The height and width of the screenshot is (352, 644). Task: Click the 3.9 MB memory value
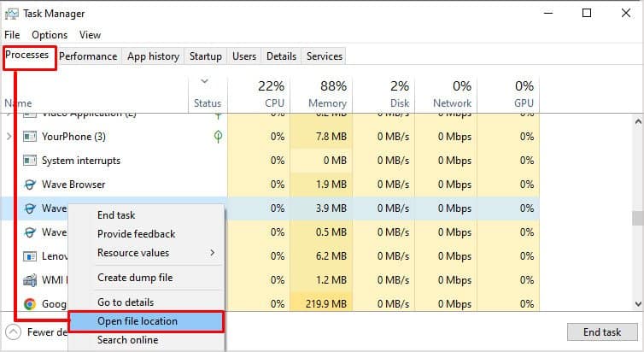[x=331, y=208]
